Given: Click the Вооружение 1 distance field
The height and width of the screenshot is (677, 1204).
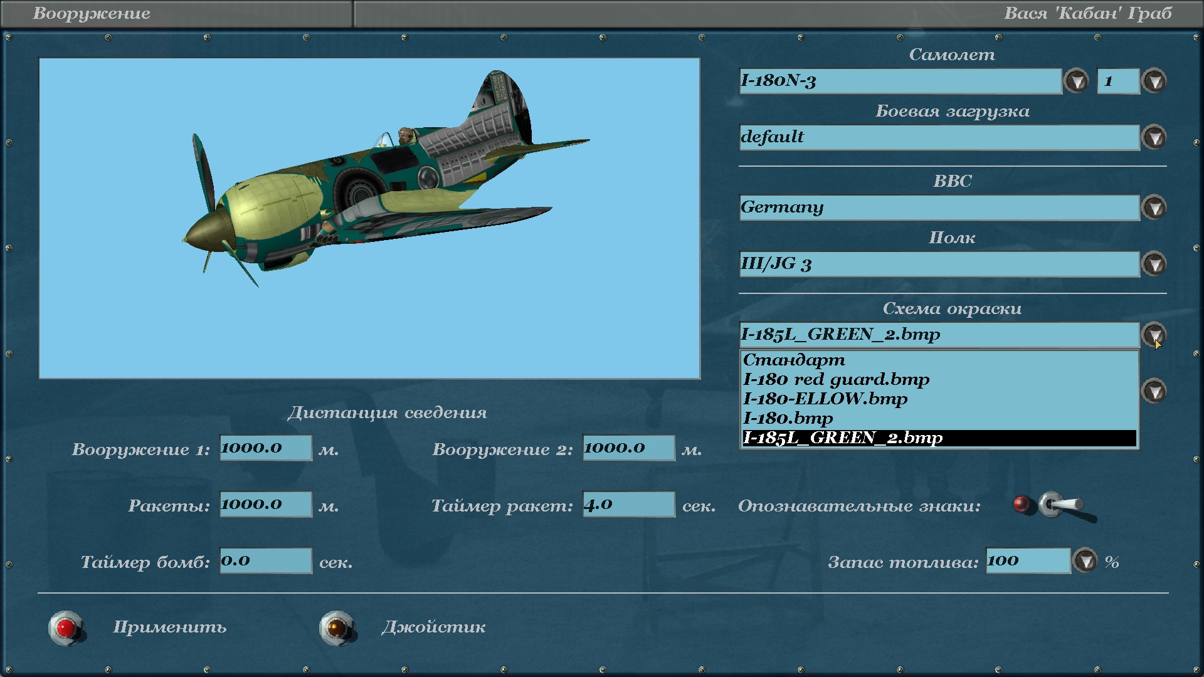Looking at the screenshot, I should click(x=265, y=448).
